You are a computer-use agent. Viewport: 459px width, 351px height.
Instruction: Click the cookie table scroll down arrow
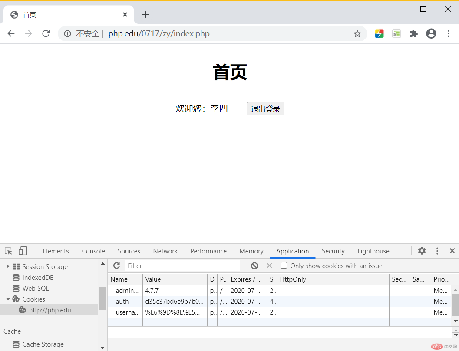point(456,321)
